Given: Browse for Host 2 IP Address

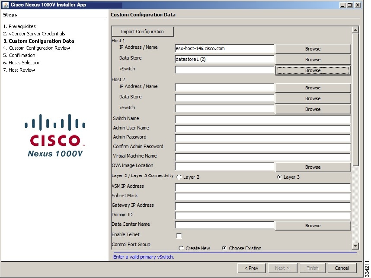Looking at the screenshot, I should pos(313,88).
